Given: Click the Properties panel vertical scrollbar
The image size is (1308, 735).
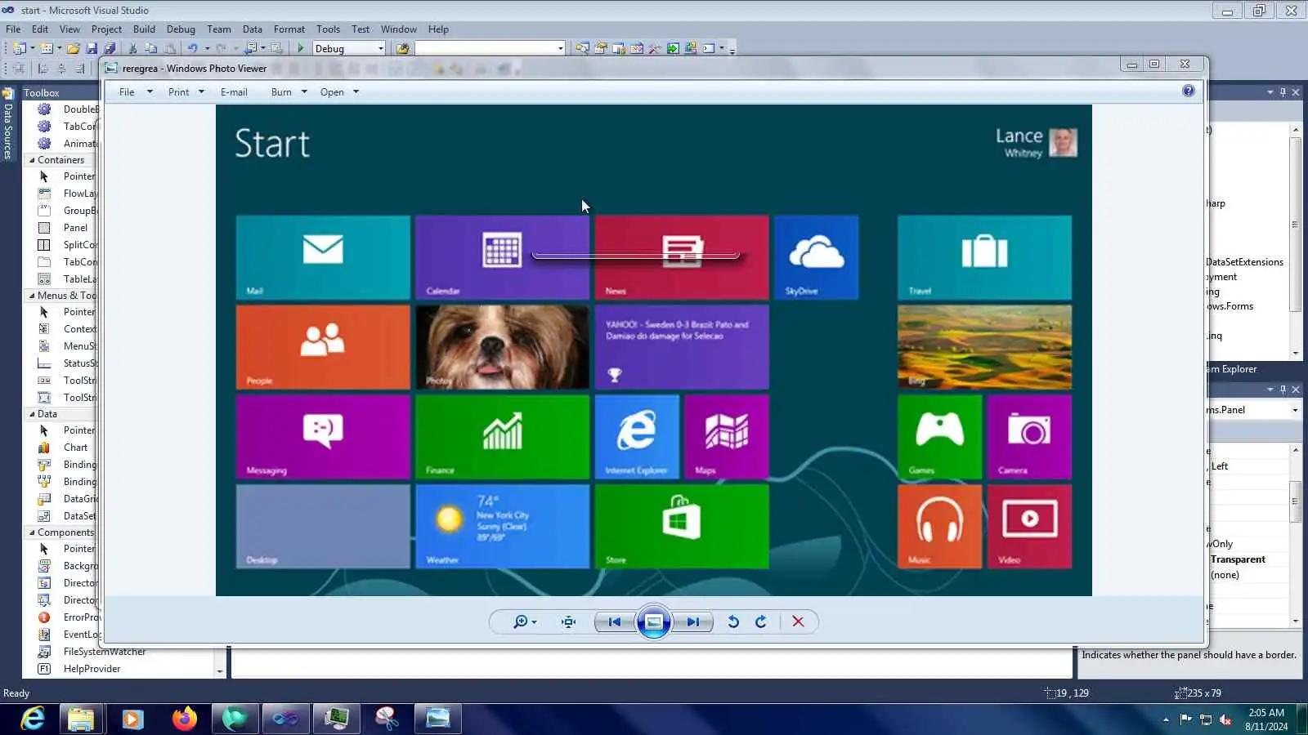Looking at the screenshot, I should 1295,535.
